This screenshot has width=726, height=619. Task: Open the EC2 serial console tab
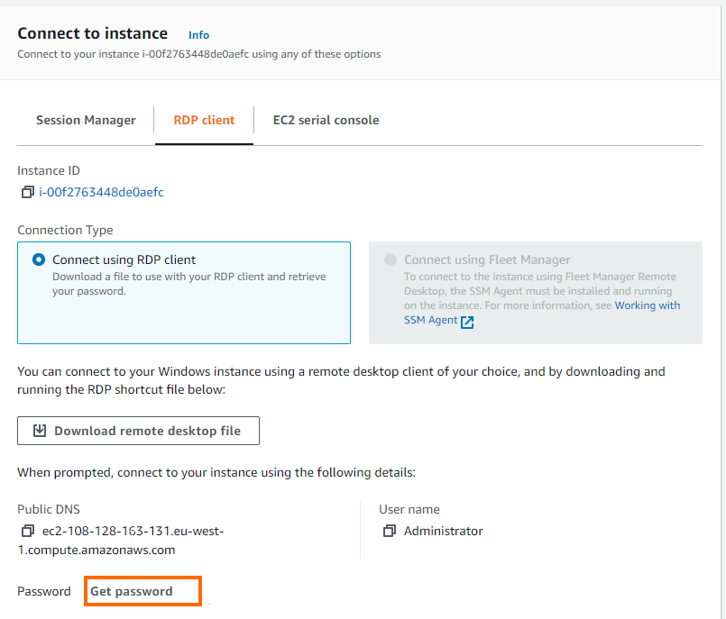(x=326, y=120)
